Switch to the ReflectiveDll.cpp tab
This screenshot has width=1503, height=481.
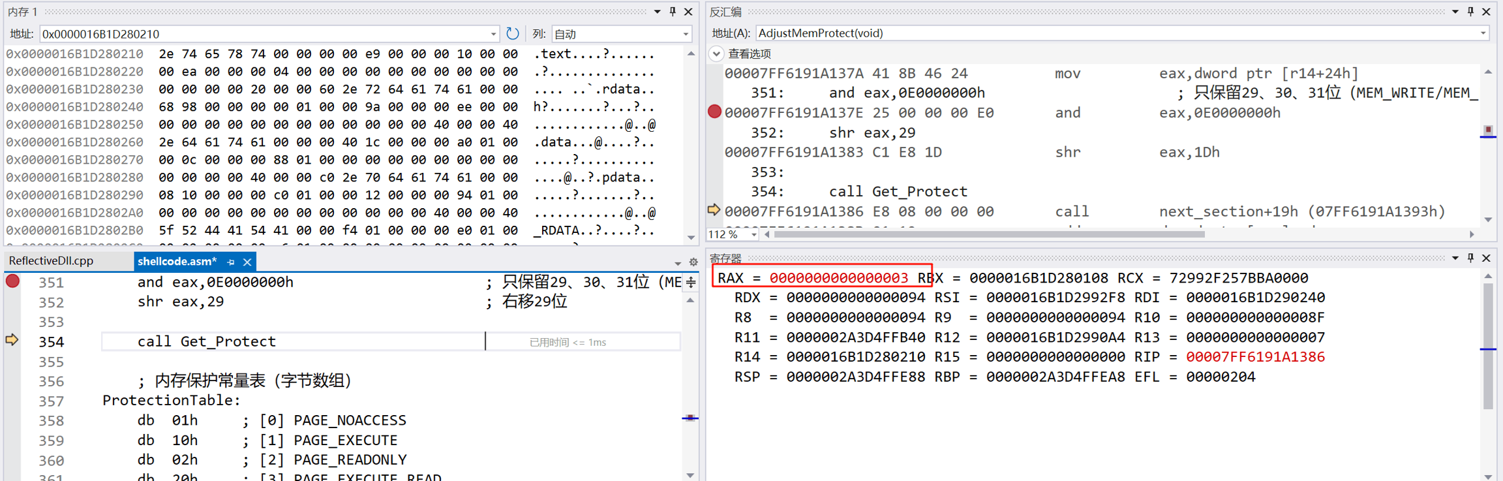click(51, 261)
